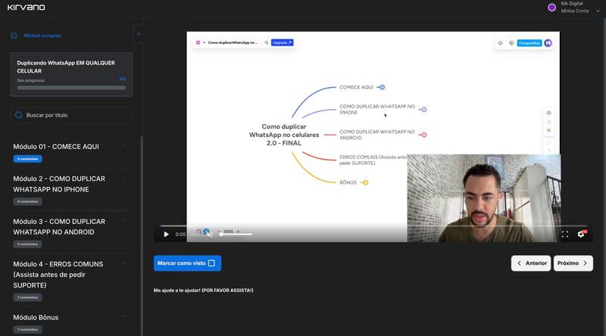Click the search magnifier icon
The image size is (606, 336).
[x=18, y=115]
